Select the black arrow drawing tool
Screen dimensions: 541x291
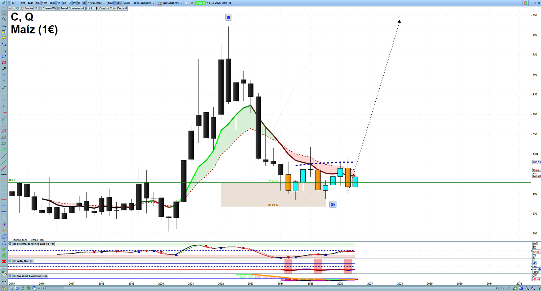(x=4, y=69)
